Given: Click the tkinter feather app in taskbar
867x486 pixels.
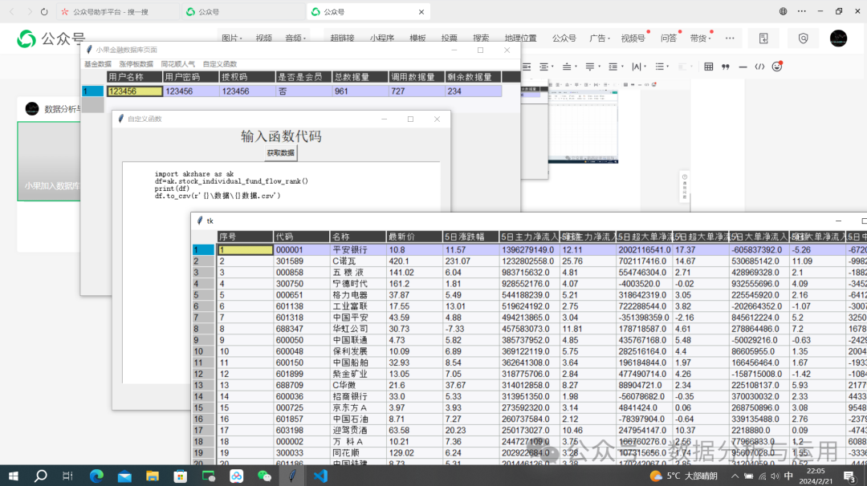Looking at the screenshot, I should 292,476.
